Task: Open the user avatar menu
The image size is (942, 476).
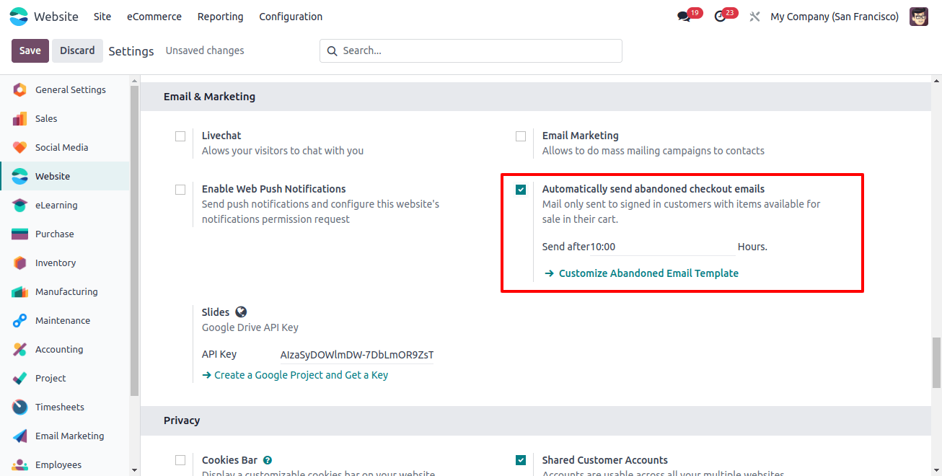Action: coord(919,17)
